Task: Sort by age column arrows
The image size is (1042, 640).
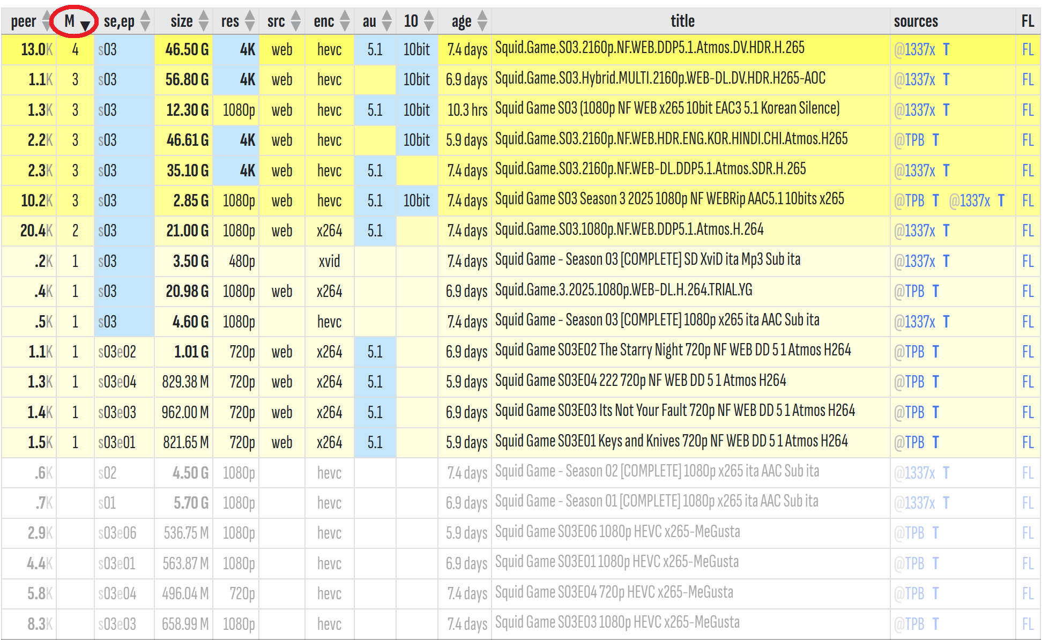Action: click(482, 21)
